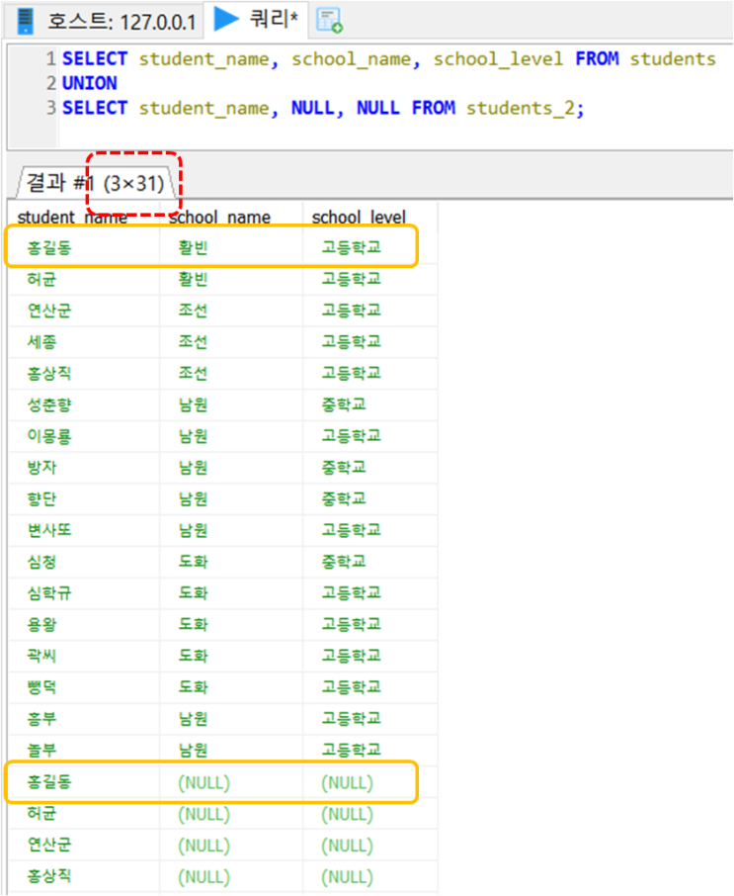Click the 흥부 student name cell
Viewport: 734px width, 896px height.
click(x=41, y=719)
